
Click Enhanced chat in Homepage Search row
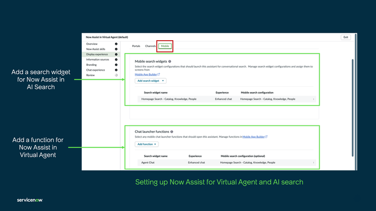223,99
